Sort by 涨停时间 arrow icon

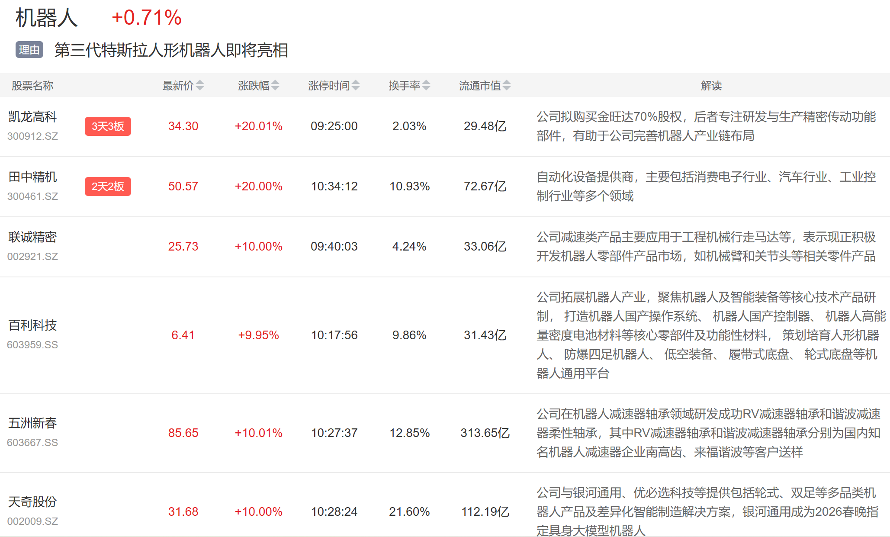355,85
